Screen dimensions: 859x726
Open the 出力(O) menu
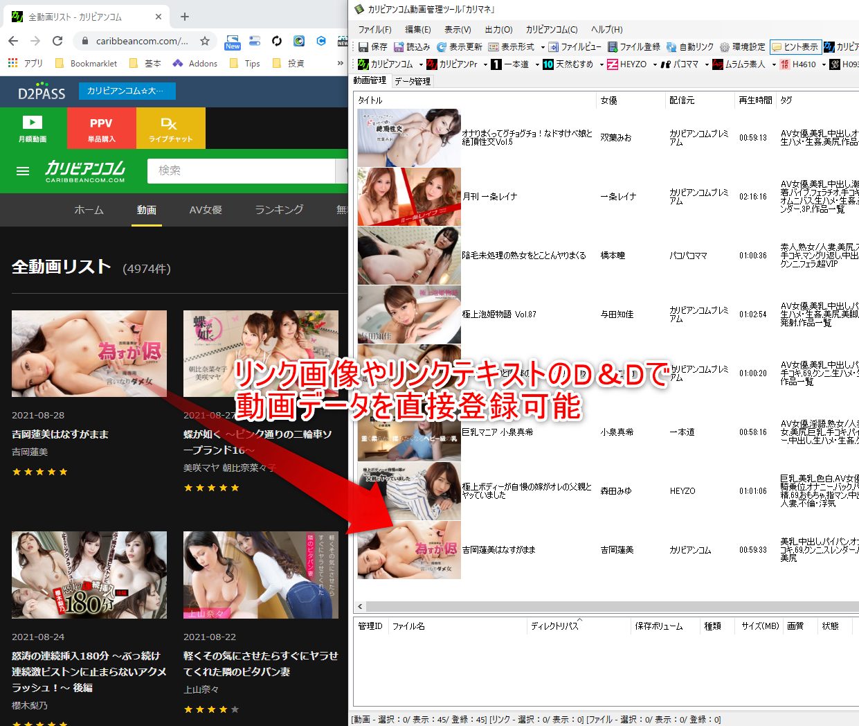(498, 30)
